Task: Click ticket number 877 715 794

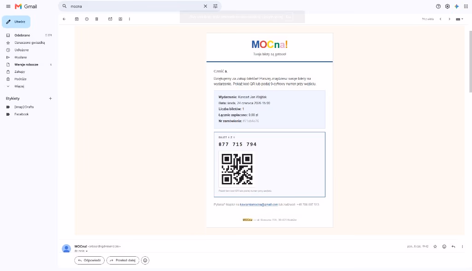Action: (237, 144)
